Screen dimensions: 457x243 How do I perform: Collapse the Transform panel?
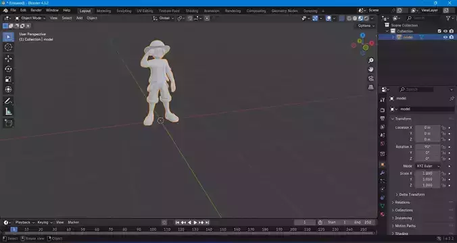pos(403,119)
